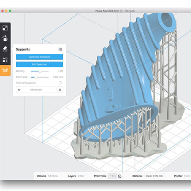The width and height of the screenshot is (191, 191).
Task: Adjust the Point Size slider
Action: point(36,77)
